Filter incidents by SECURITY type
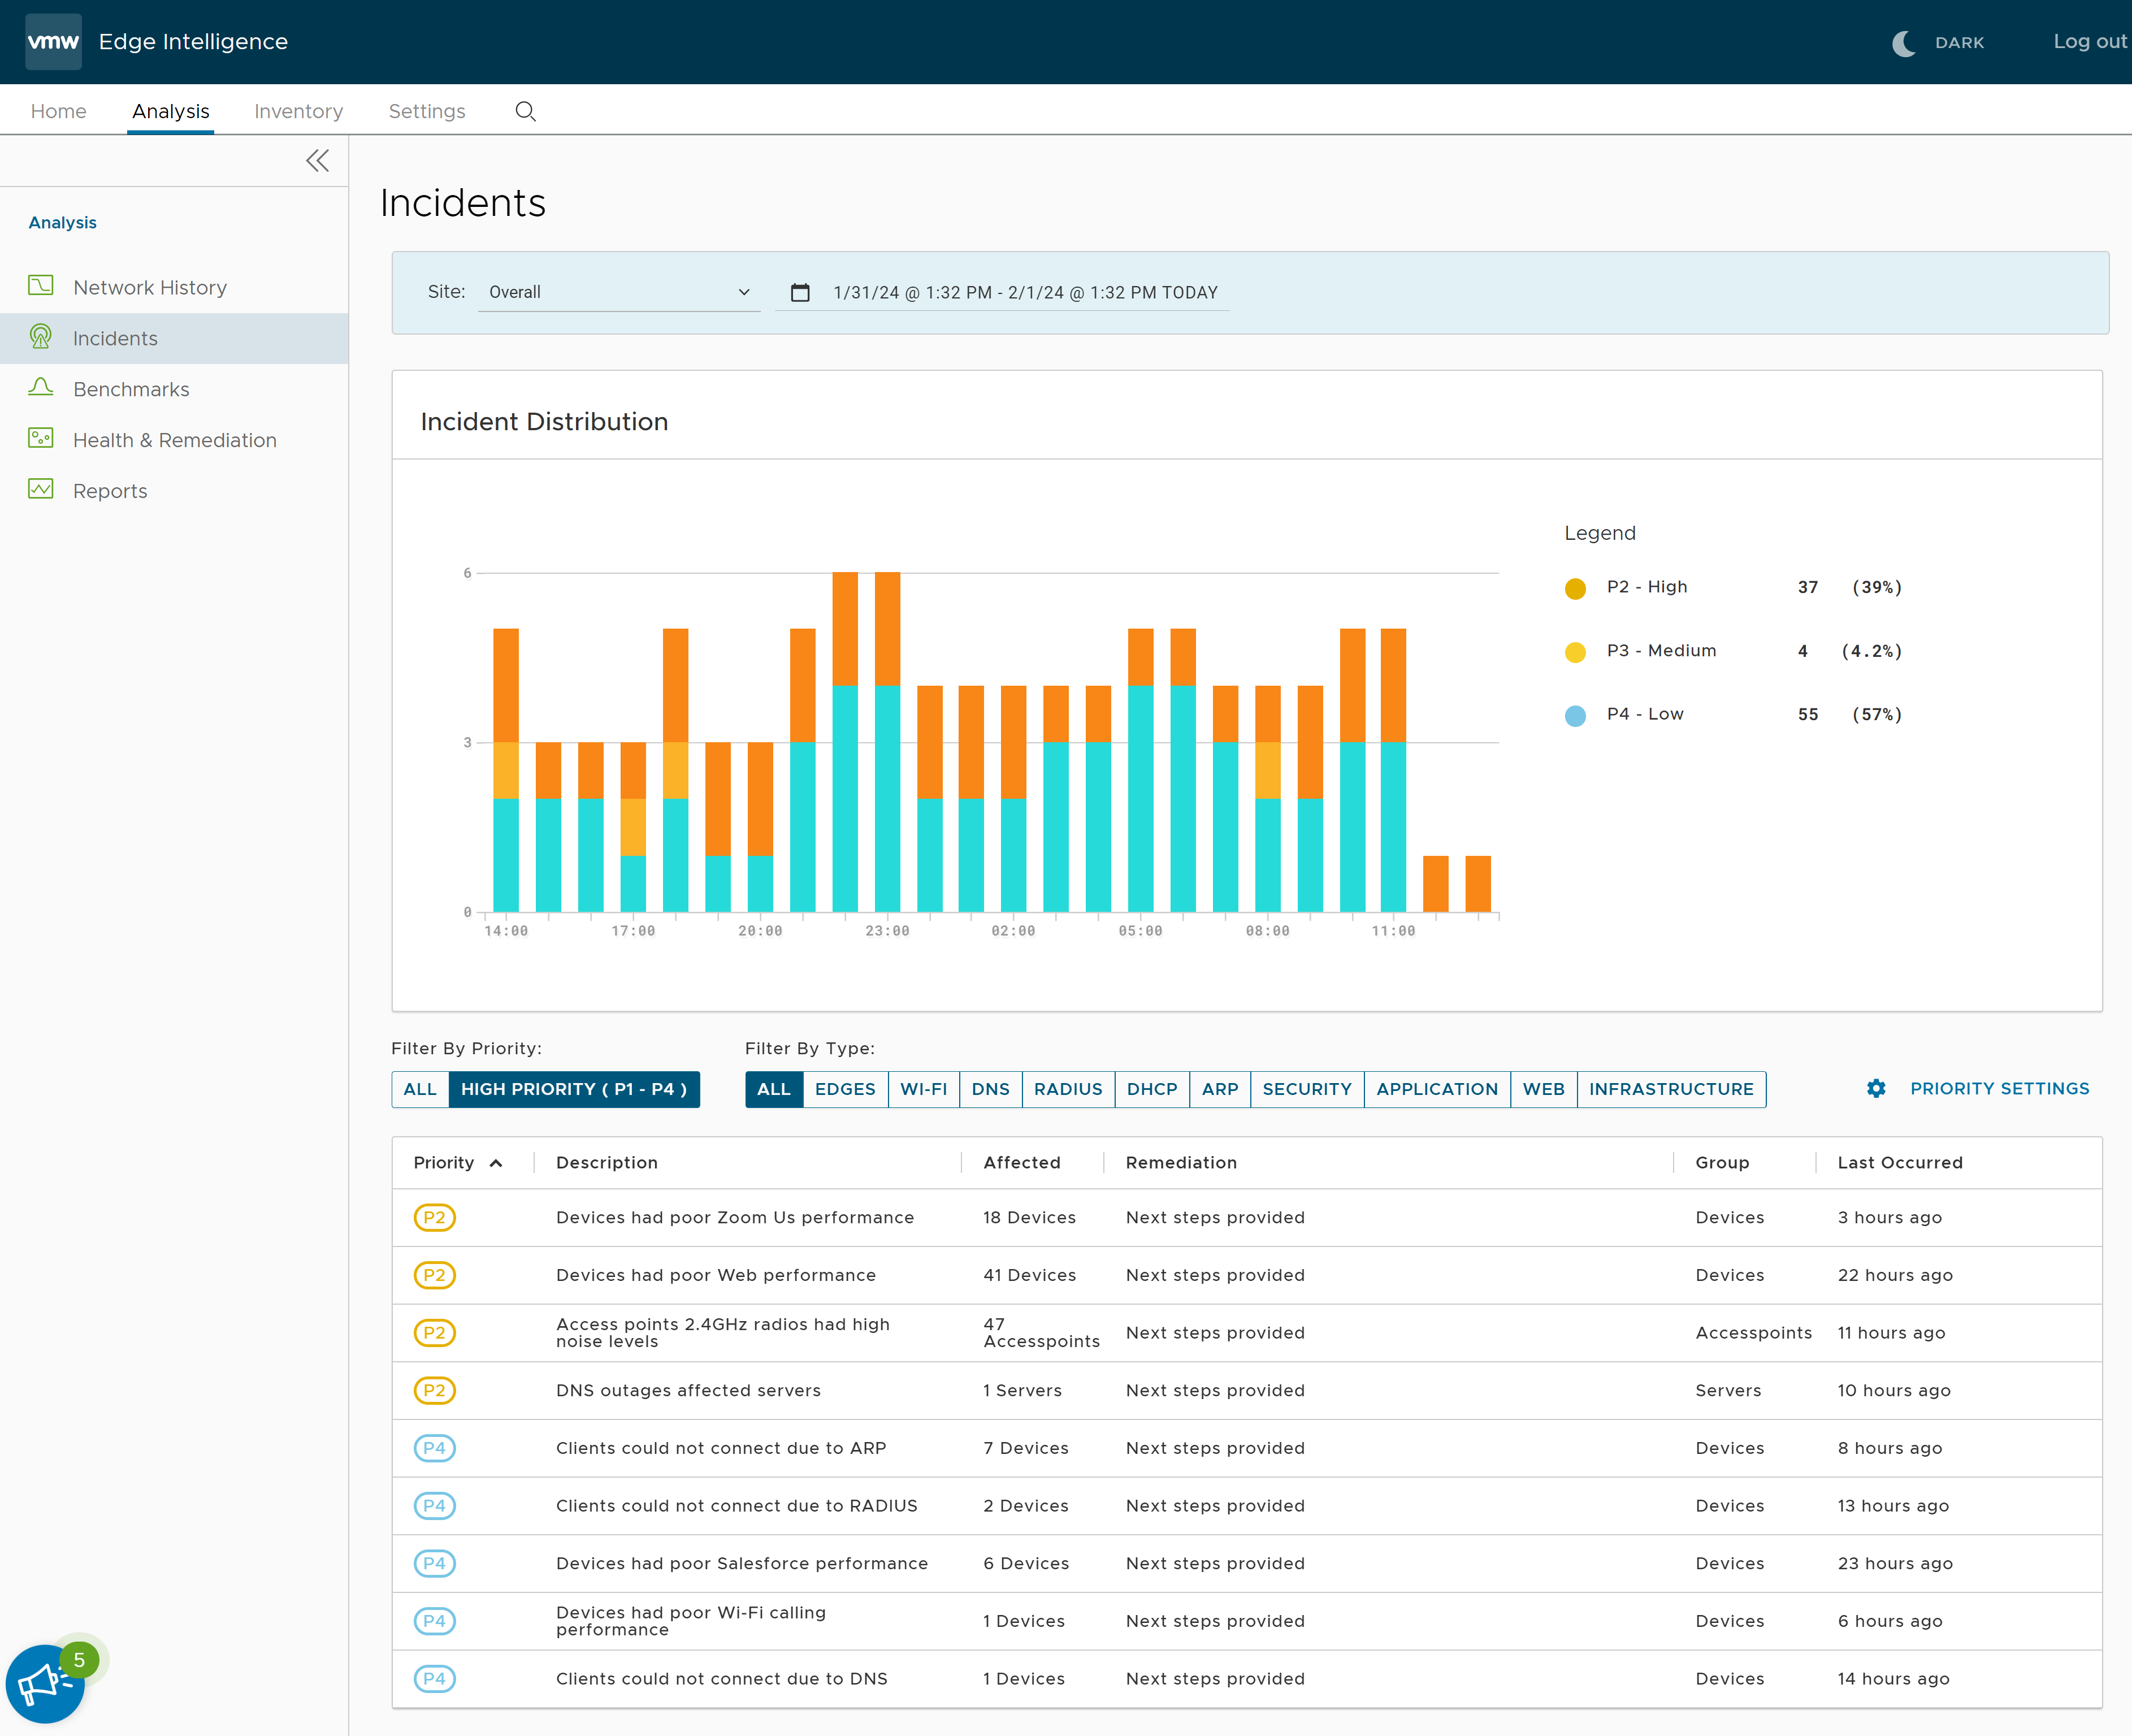 click(1307, 1089)
